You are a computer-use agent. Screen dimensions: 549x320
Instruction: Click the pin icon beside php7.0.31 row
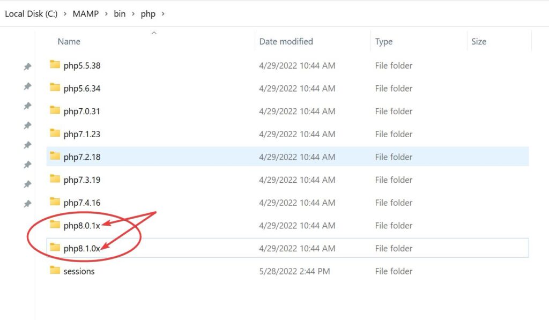27,106
